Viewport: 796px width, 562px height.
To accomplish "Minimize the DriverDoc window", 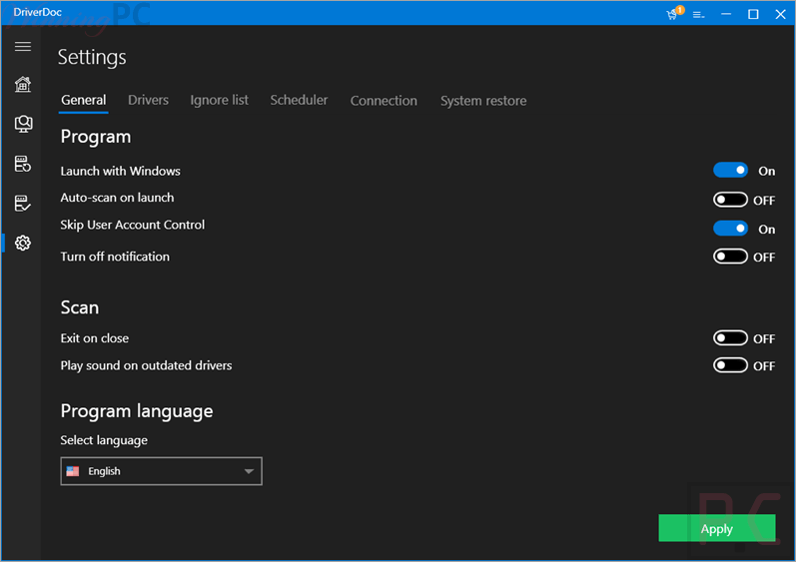I will pos(726,14).
